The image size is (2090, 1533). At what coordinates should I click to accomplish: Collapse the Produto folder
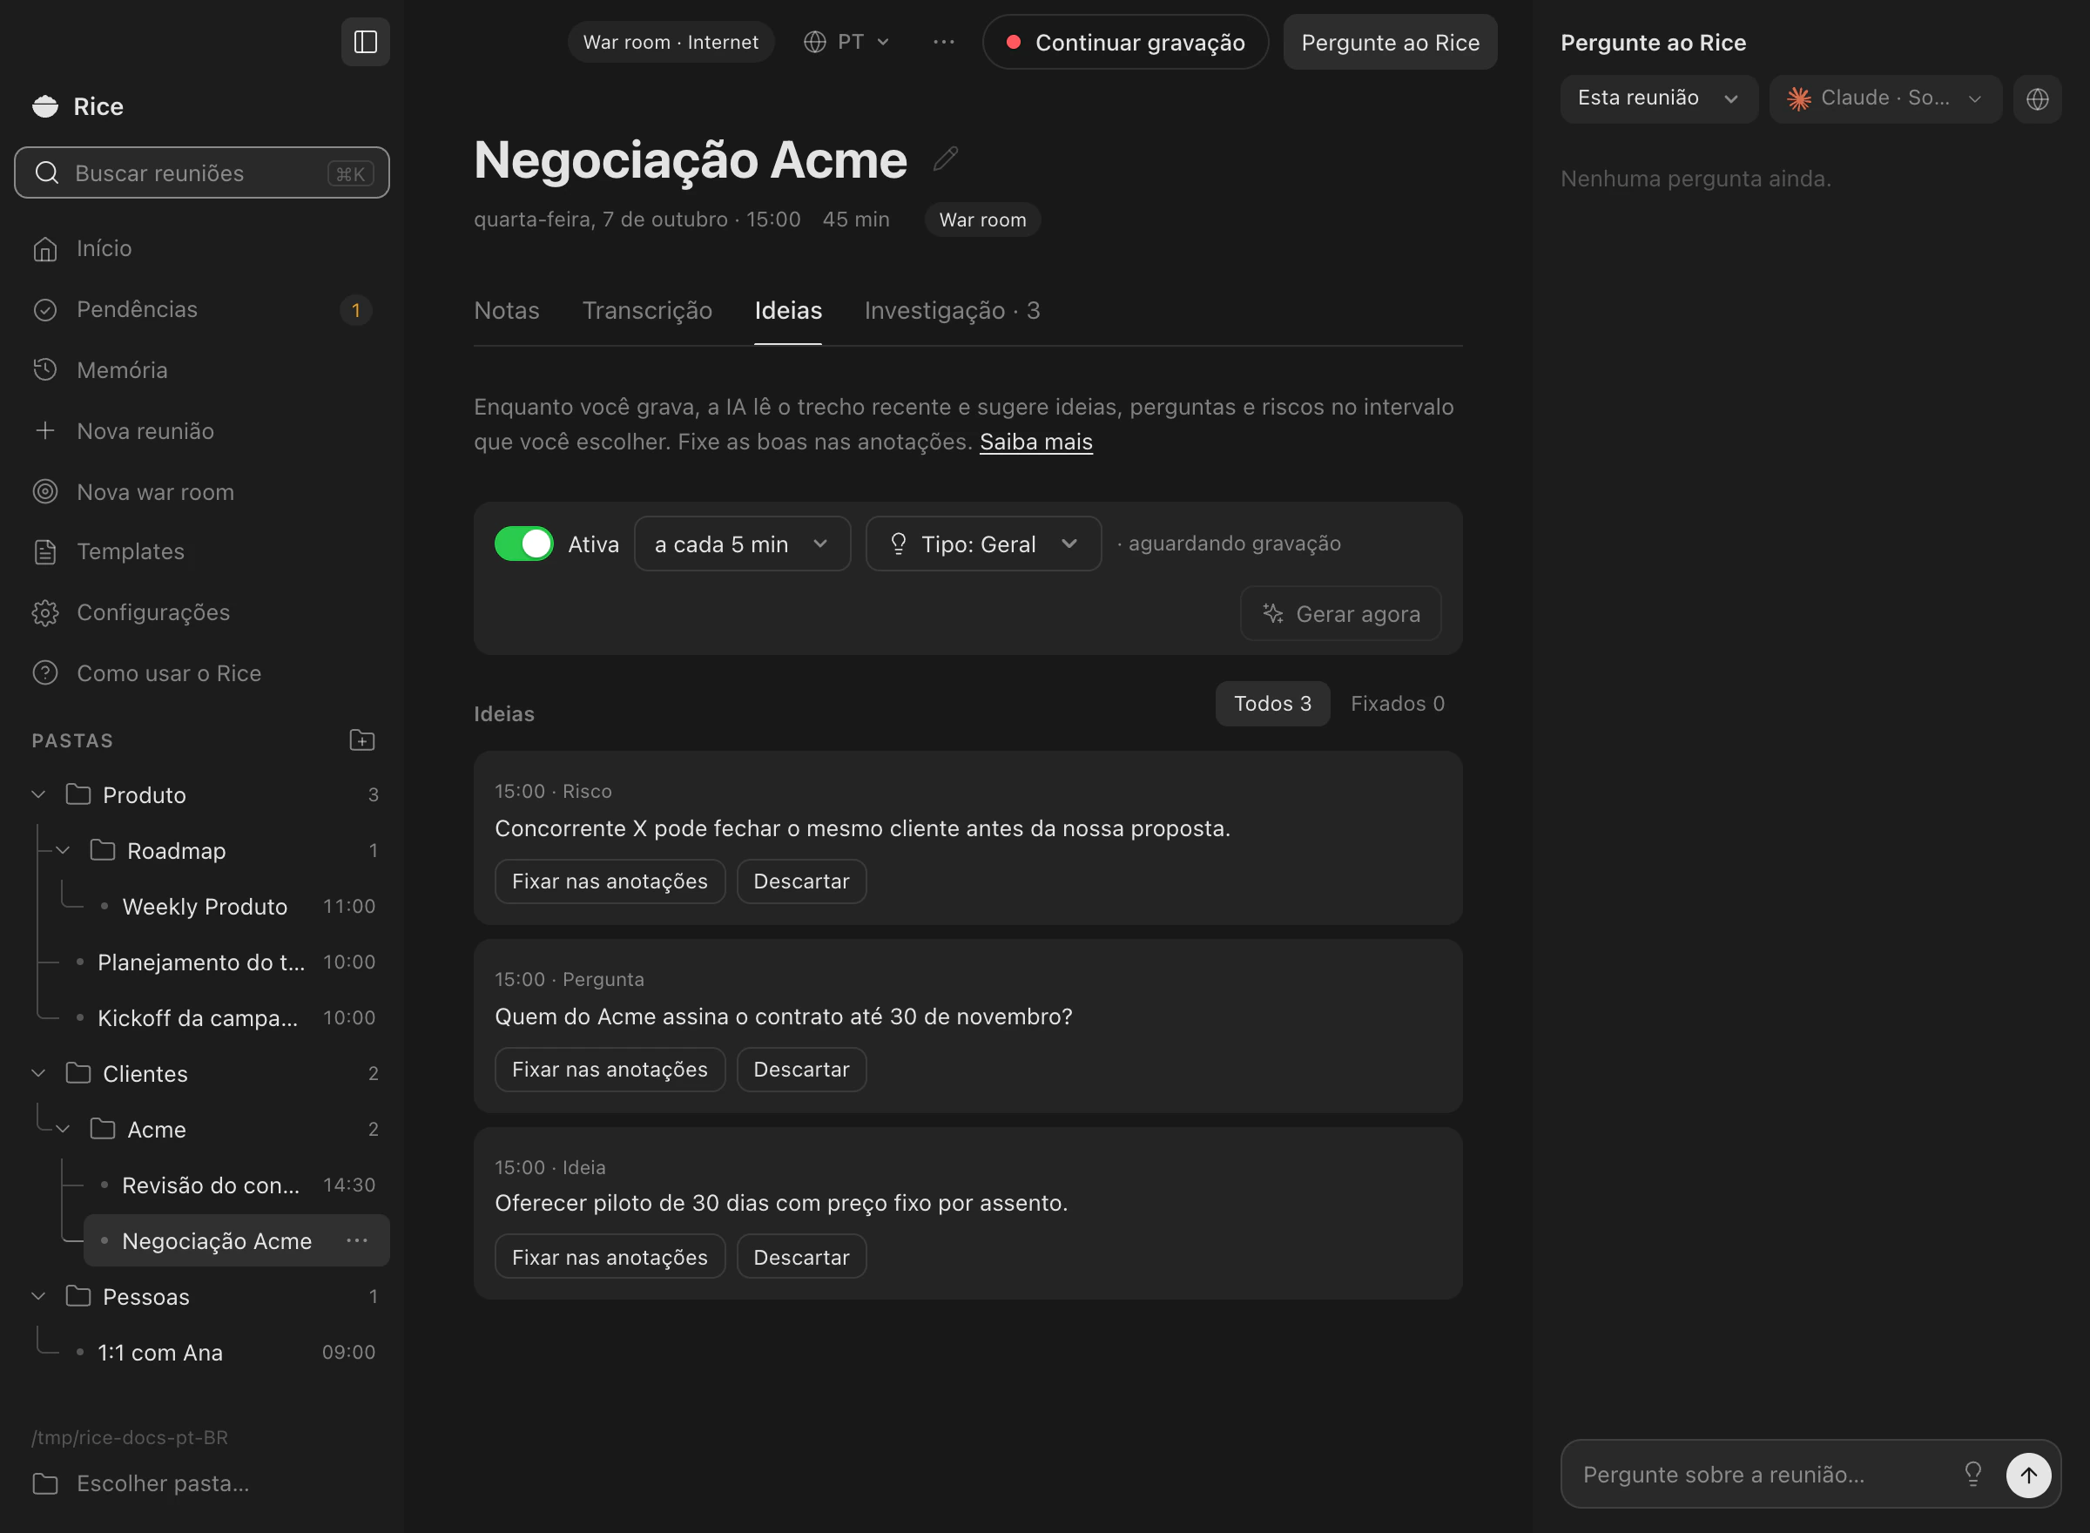[39, 795]
